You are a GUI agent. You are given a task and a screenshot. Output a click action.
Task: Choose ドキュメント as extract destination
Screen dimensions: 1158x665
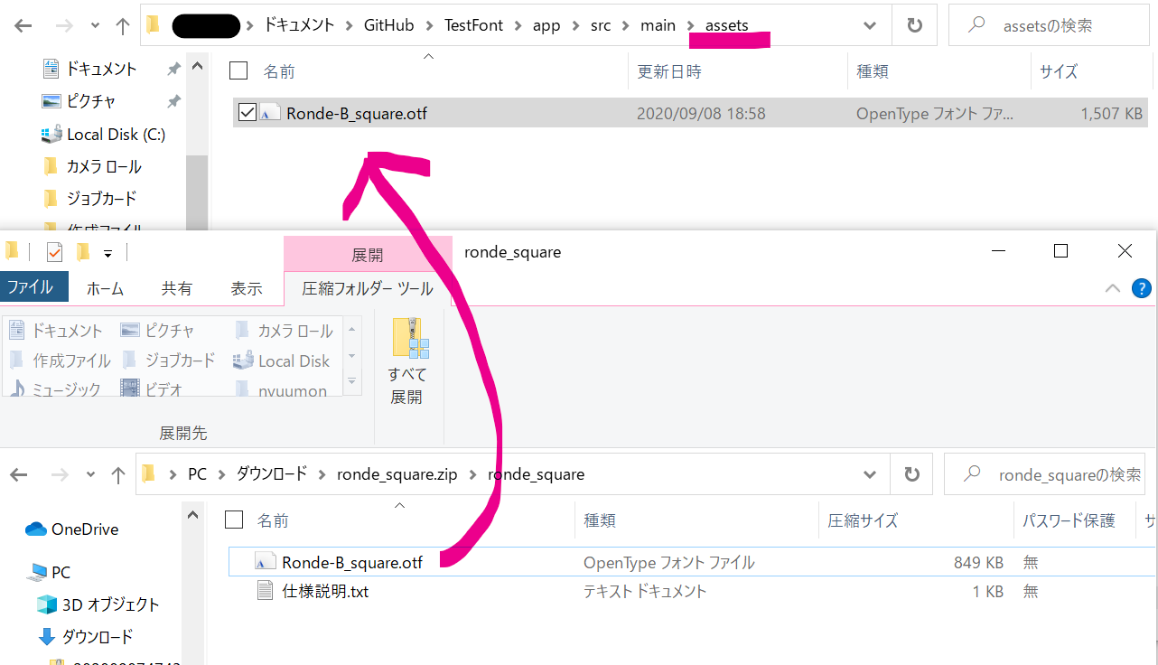pos(56,331)
